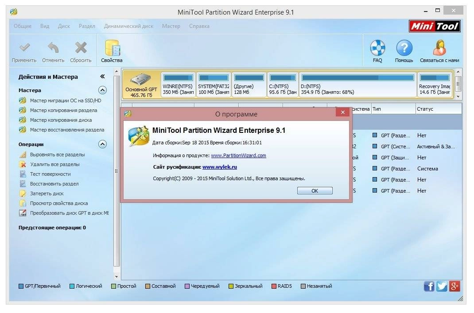474x313 pixels.
Task: Click left panel scrollbar up arrow
Action: point(117,72)
